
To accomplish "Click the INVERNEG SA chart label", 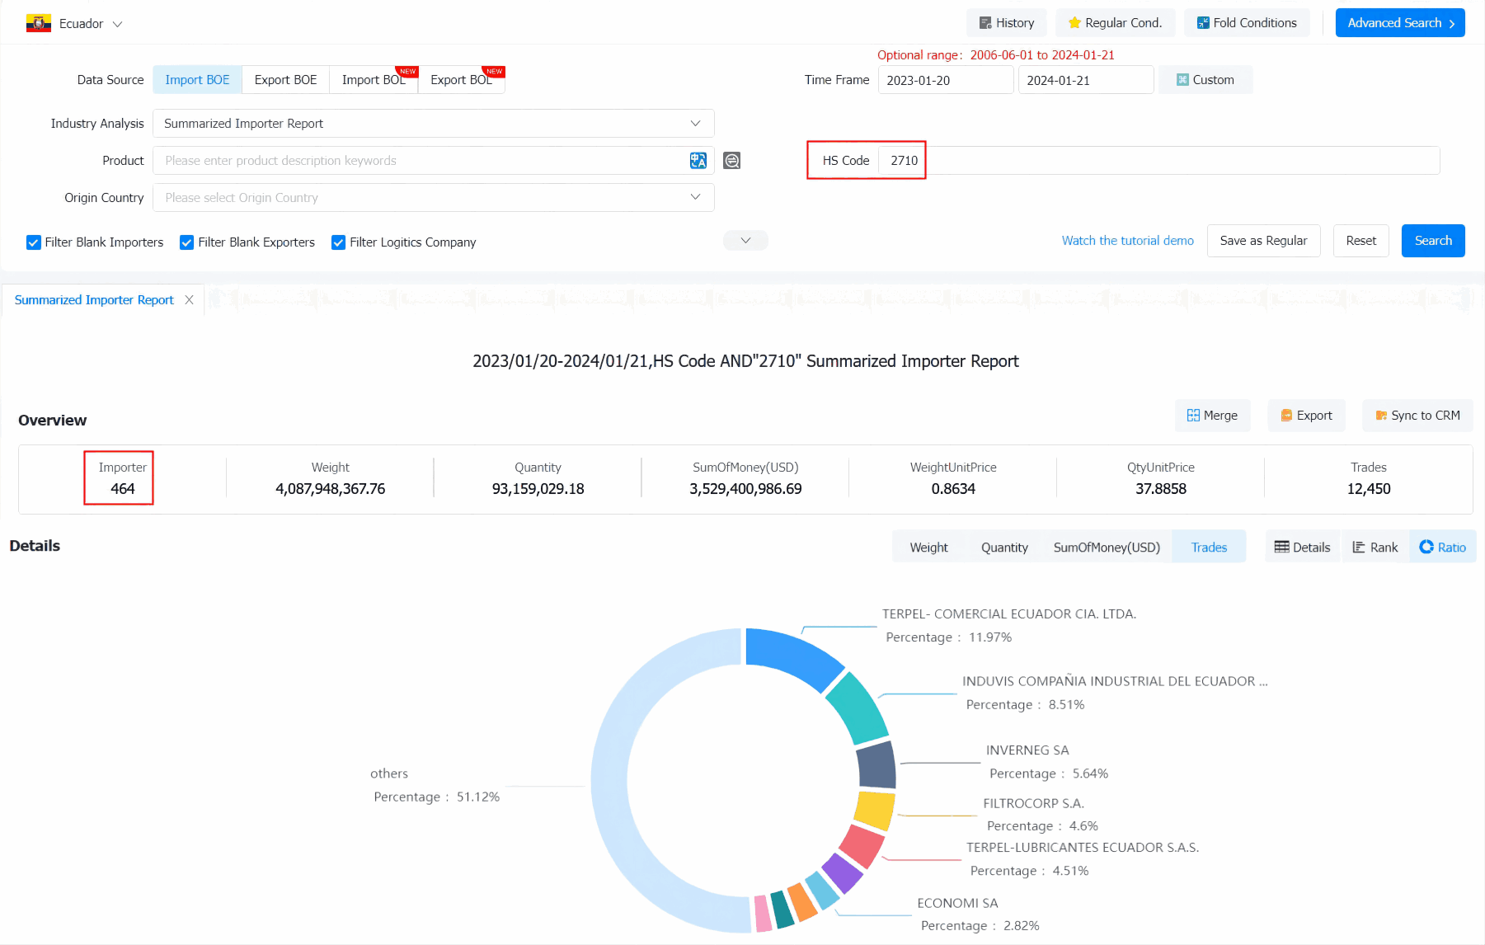I will (x=1027, y=750).
